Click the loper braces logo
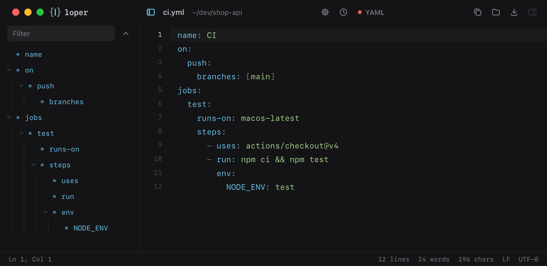 (x=55, y=12)
